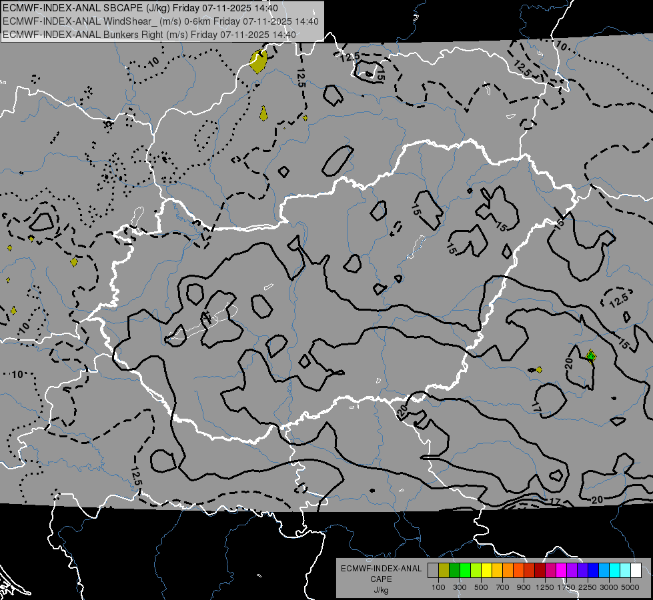
Task: Pick the bright green 300 legend swatch
Action: coord(465,570)
